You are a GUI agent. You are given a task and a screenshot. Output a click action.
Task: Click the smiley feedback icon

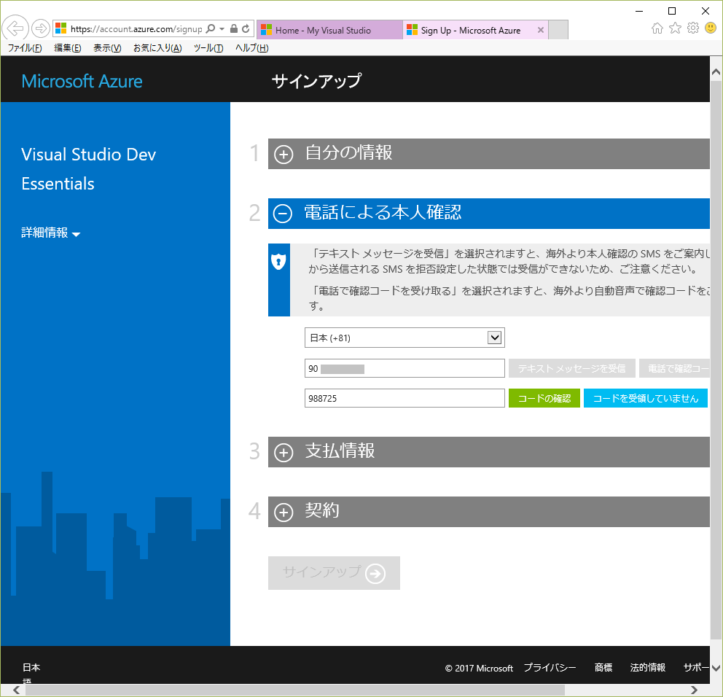click(x=711, y=28)
